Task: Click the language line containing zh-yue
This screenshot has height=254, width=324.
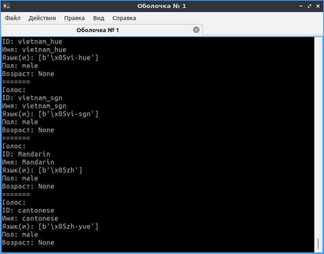Action: tap(50, 226)
